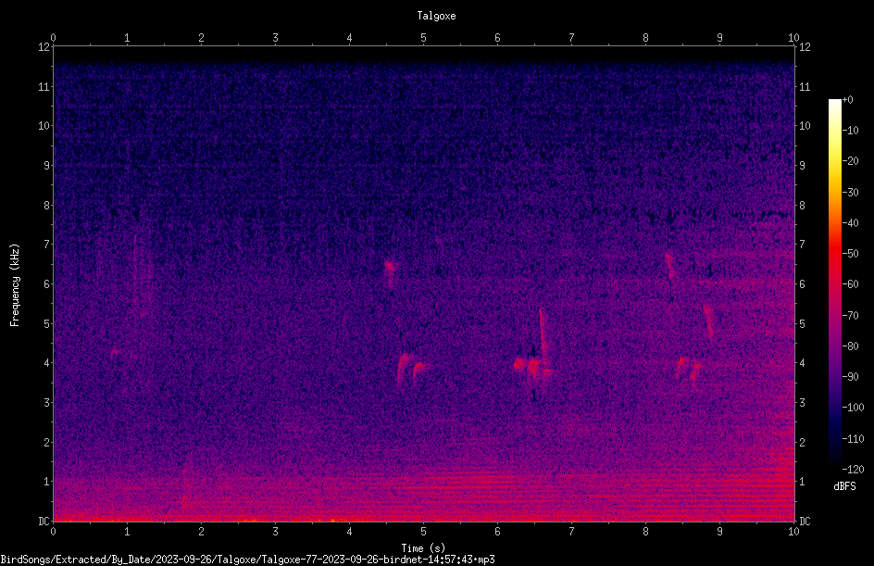Click the +0 white end of color bar
The image size is (874, 566).
point(834,102)
